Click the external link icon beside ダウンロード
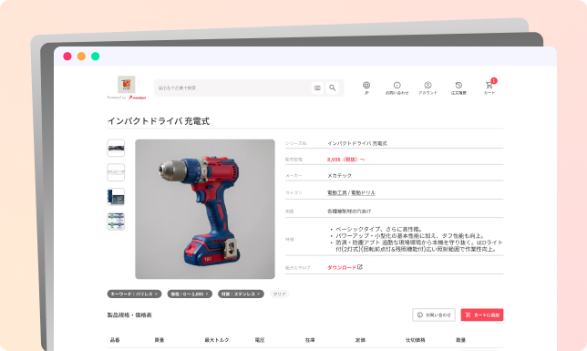Screen dimensions: 587x351 click(360, 267)
